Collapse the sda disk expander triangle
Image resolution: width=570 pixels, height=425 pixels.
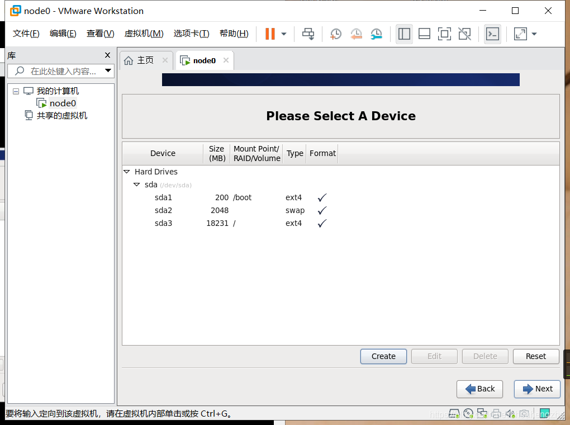[137, 185]
